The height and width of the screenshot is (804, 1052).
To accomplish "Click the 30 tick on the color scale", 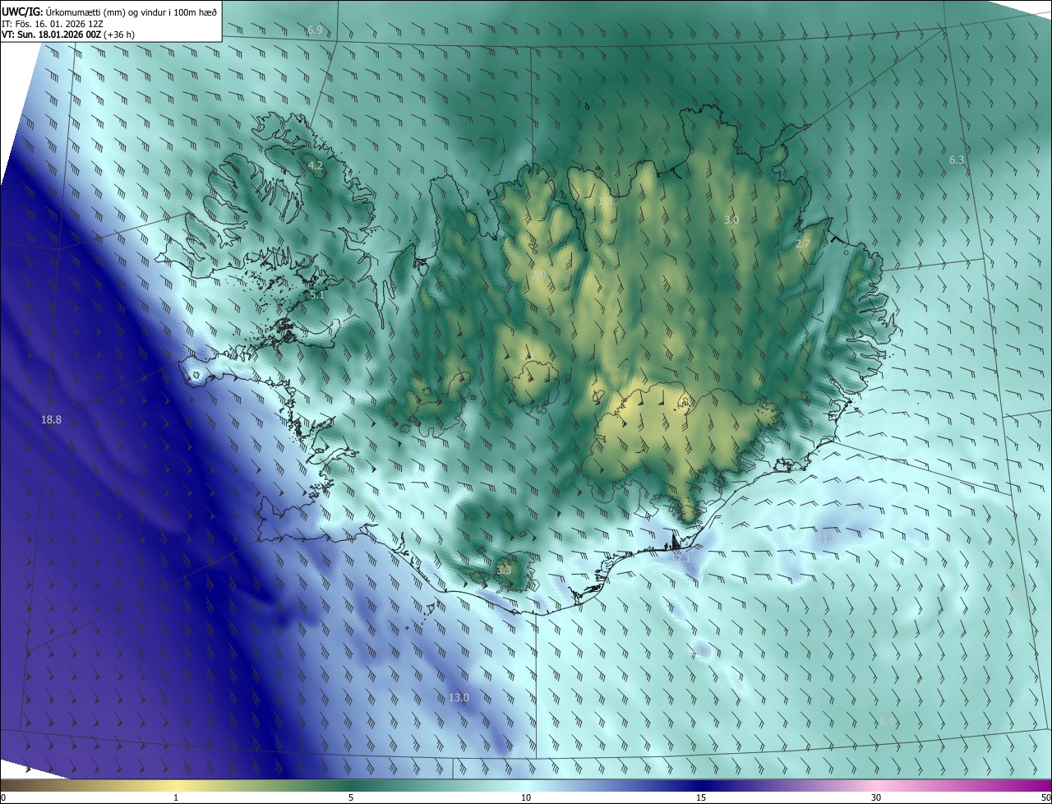I will [x=876, y=797].
